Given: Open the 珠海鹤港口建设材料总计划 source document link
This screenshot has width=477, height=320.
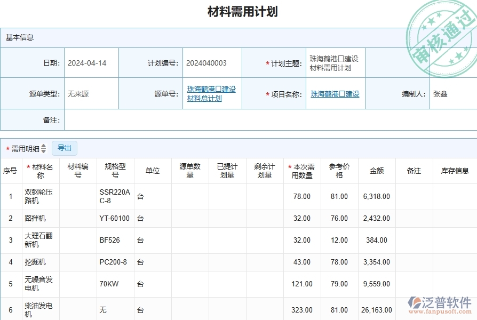Looking at the screenshot, I should (x=211, y=93).
